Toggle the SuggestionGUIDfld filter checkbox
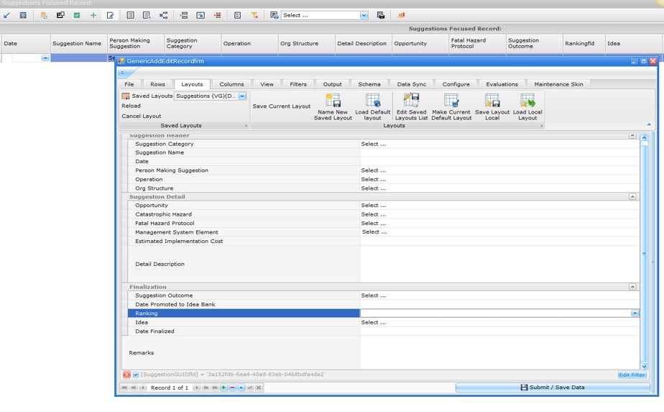Image resolution: width=664 pixels, height=412 pixels. pos(135,375)
